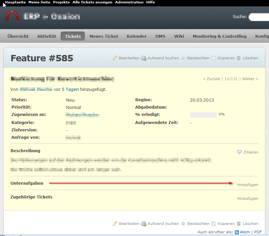
Task: Click the red arch application logo
Action: (12, 16)
